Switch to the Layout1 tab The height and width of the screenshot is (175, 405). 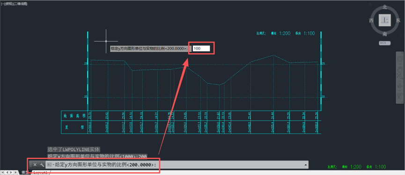[x=40, y=172]
